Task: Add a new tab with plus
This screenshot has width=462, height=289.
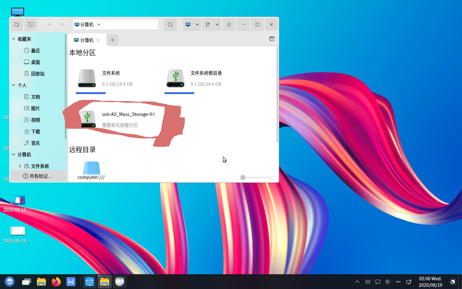Action: pos(112,40)
